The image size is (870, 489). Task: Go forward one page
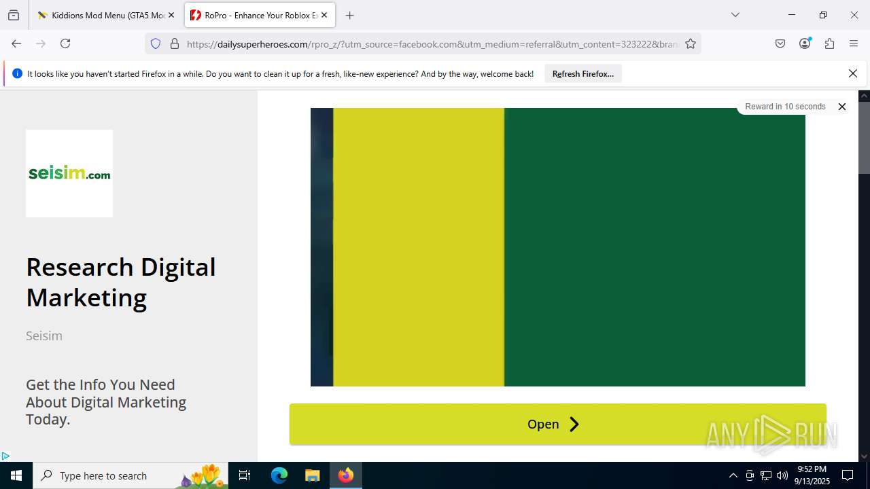(x=41, y=43)
